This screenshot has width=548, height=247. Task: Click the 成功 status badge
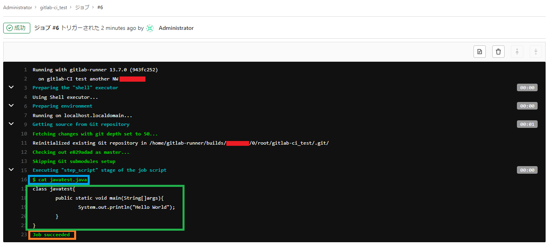[16, 28]
